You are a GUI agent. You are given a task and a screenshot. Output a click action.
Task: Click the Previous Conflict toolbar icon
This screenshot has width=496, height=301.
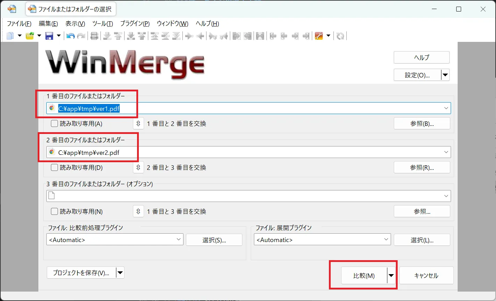[x=141, y=36]
